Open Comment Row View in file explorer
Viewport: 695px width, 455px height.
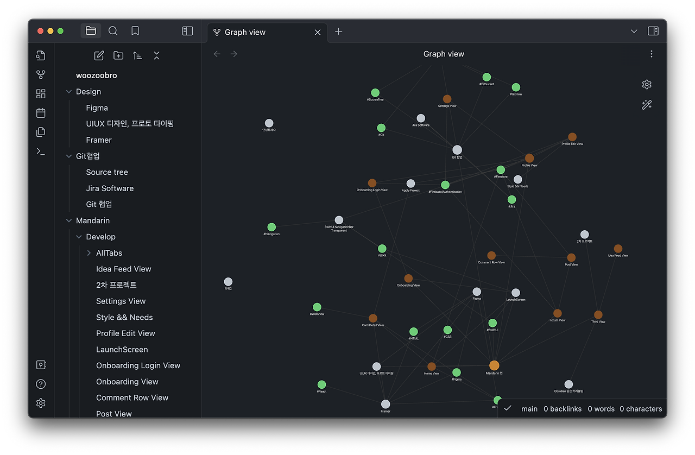coord(132,397)
